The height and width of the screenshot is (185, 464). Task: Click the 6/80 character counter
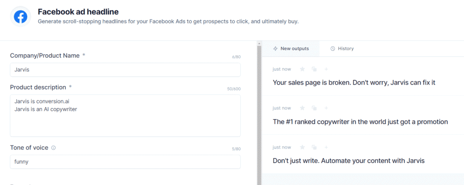point(236,57)
